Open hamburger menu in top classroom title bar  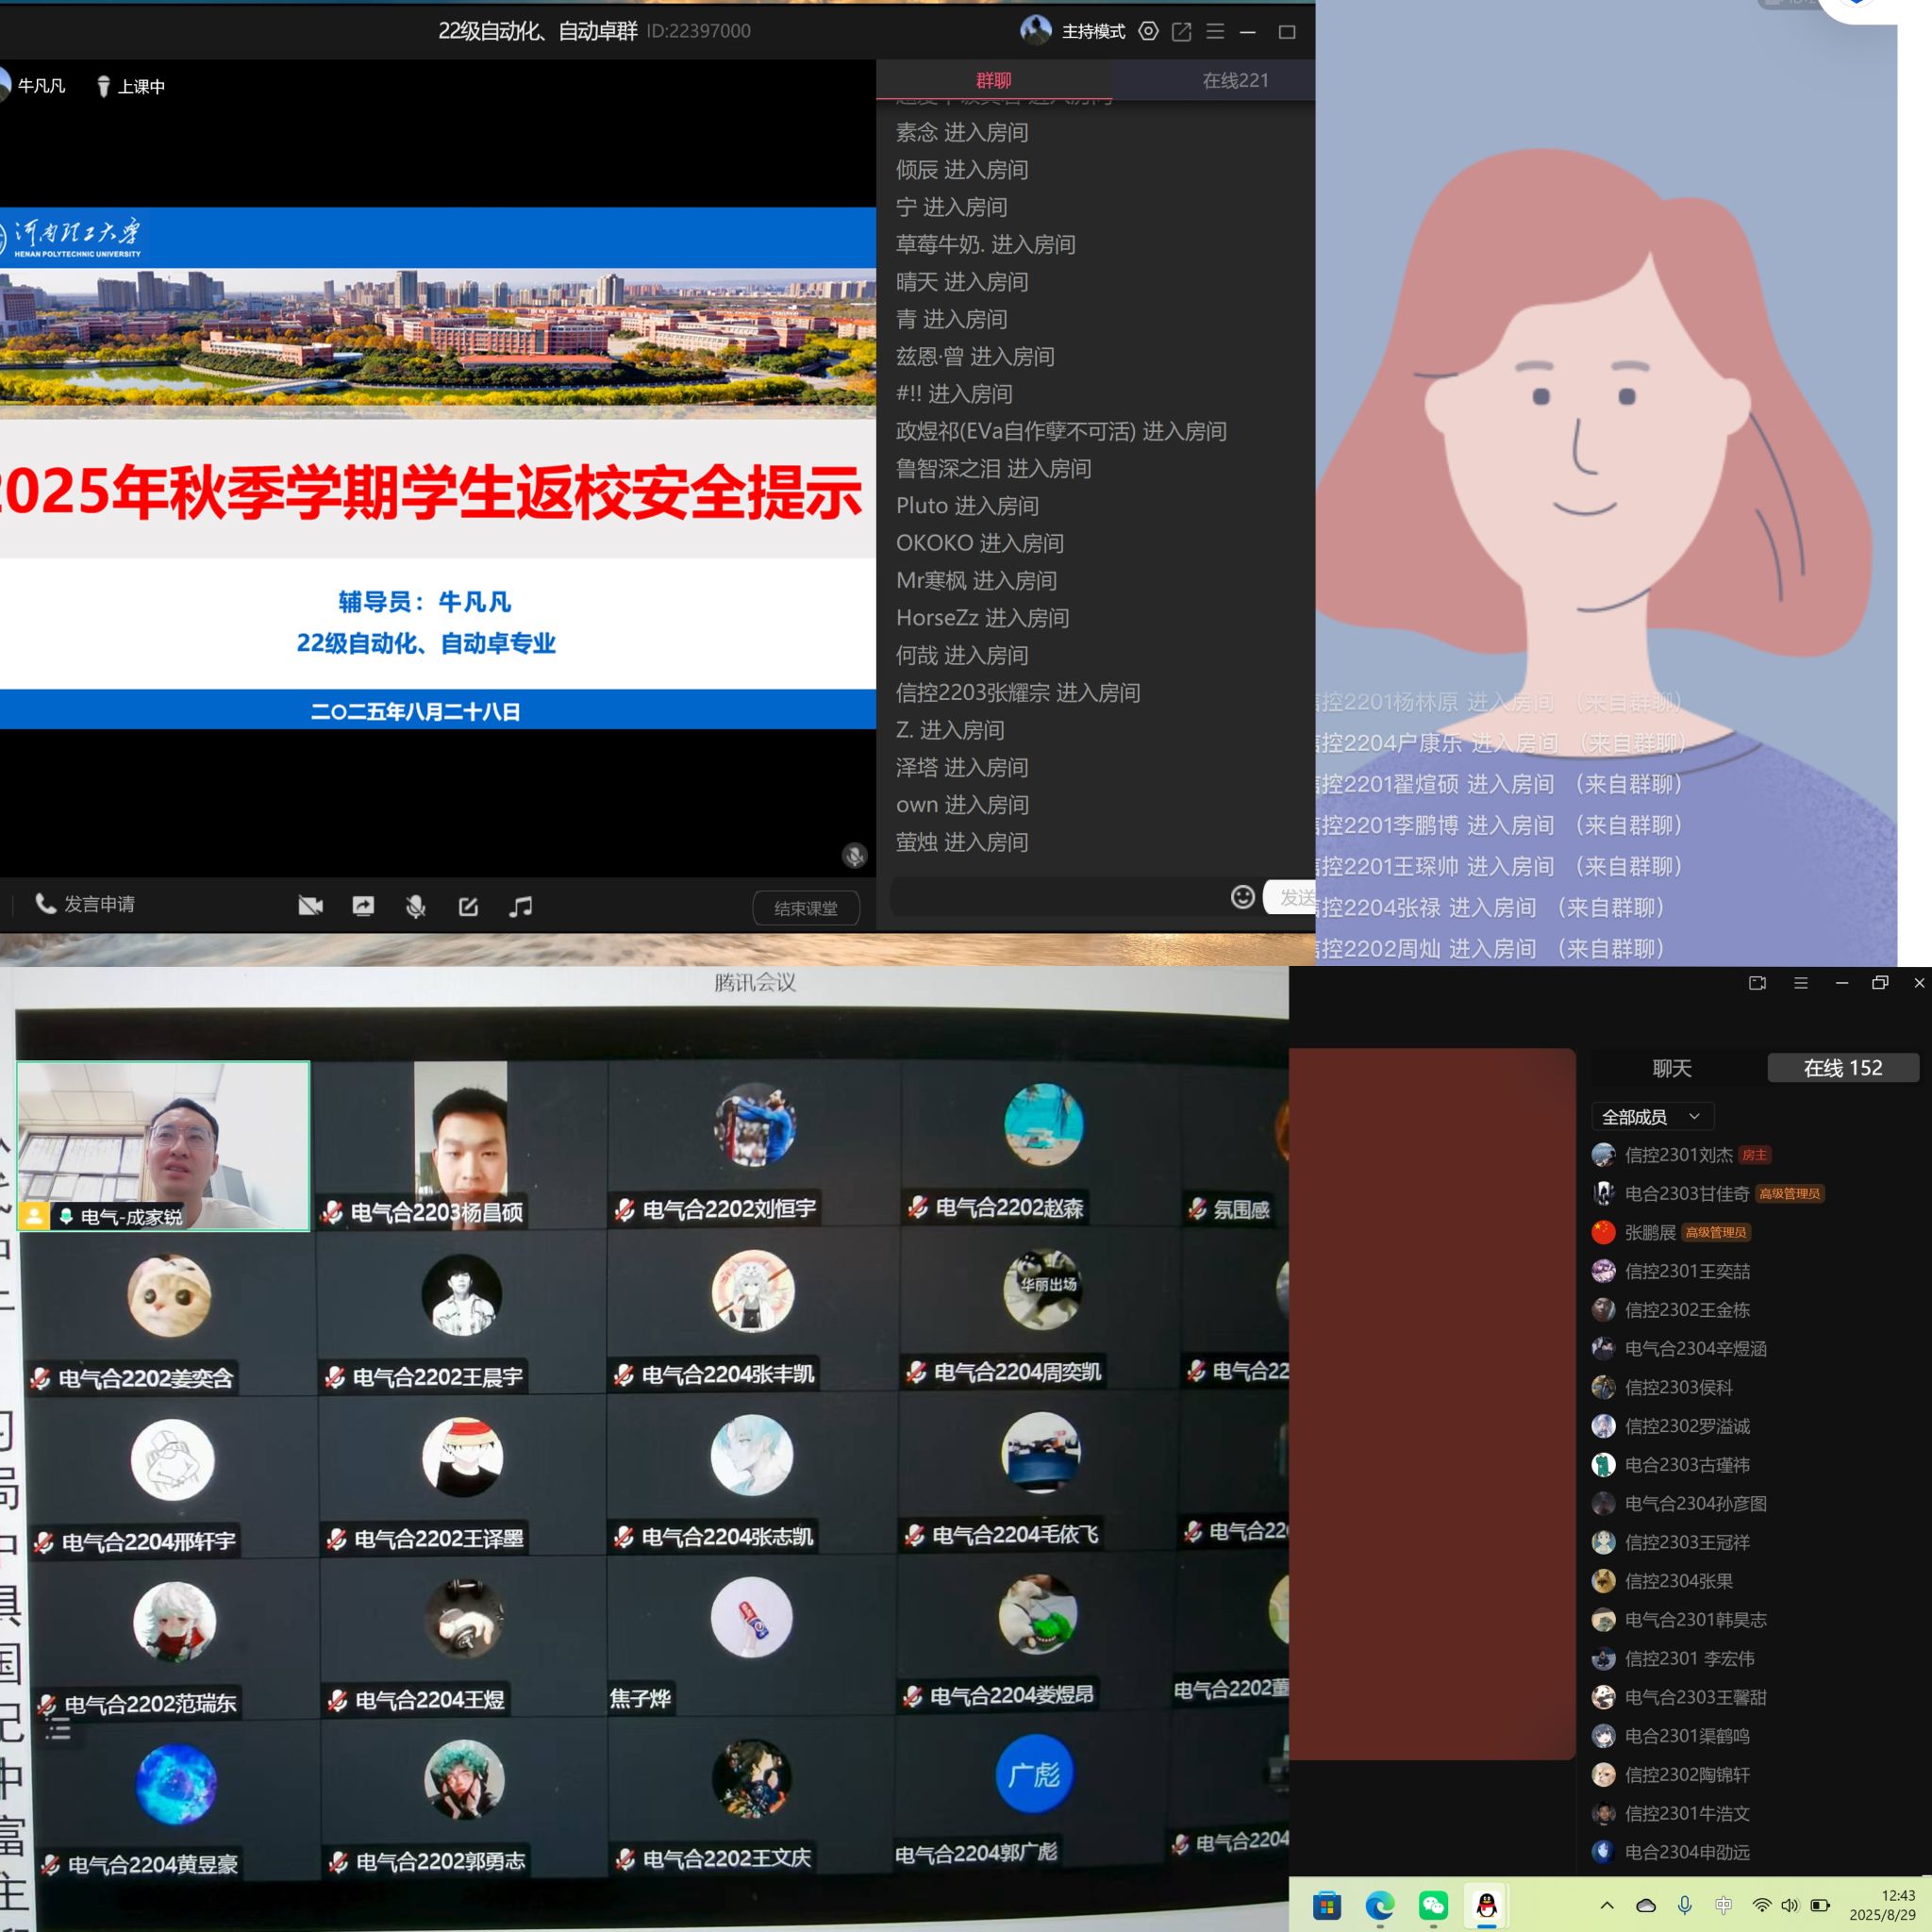tap(1215, 31)
